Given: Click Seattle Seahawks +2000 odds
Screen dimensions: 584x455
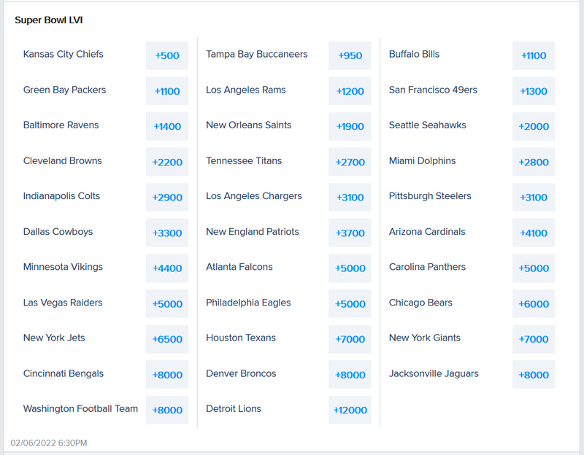Looking at the screenshot, I should [x=534, y=126].
